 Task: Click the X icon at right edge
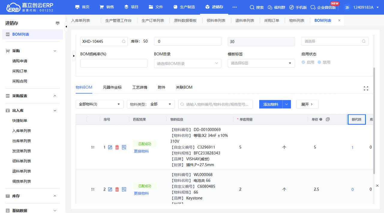click(x=377, y=186)
